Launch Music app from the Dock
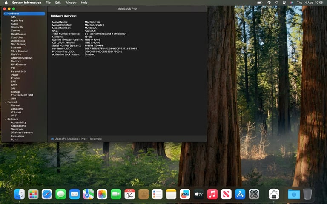This screenshot has height=204, width=327. (x=212, y=194)
